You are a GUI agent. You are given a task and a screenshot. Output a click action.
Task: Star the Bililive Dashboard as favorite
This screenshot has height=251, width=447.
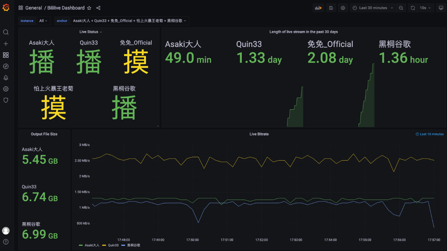pos(89,7)
